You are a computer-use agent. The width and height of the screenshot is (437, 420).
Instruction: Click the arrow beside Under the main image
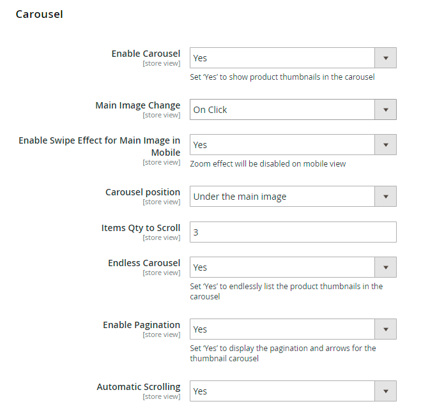coord(385,197)
